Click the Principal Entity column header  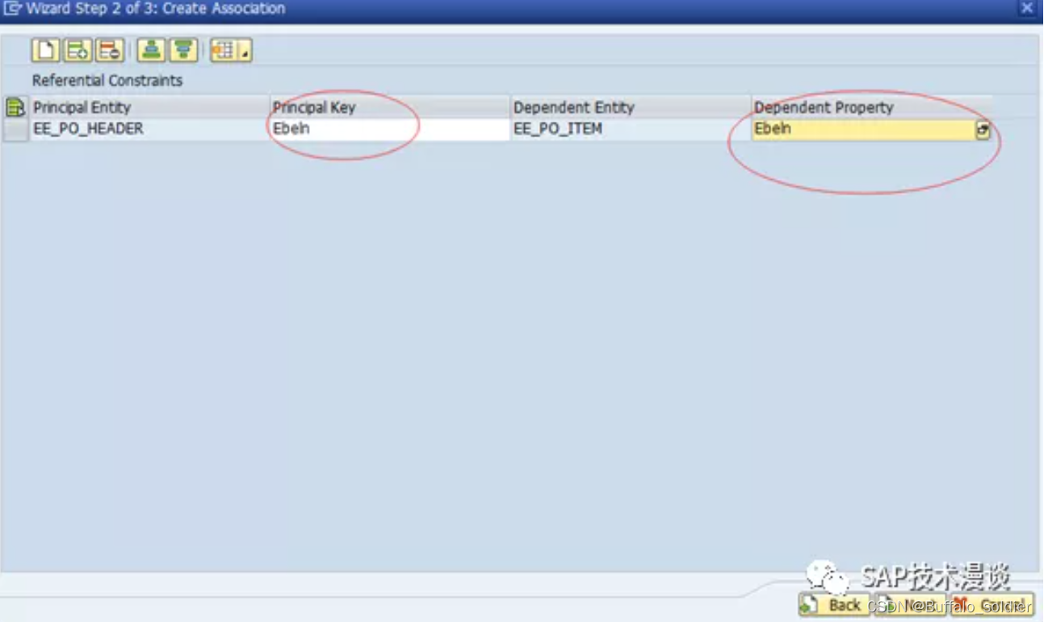(150, 107)
